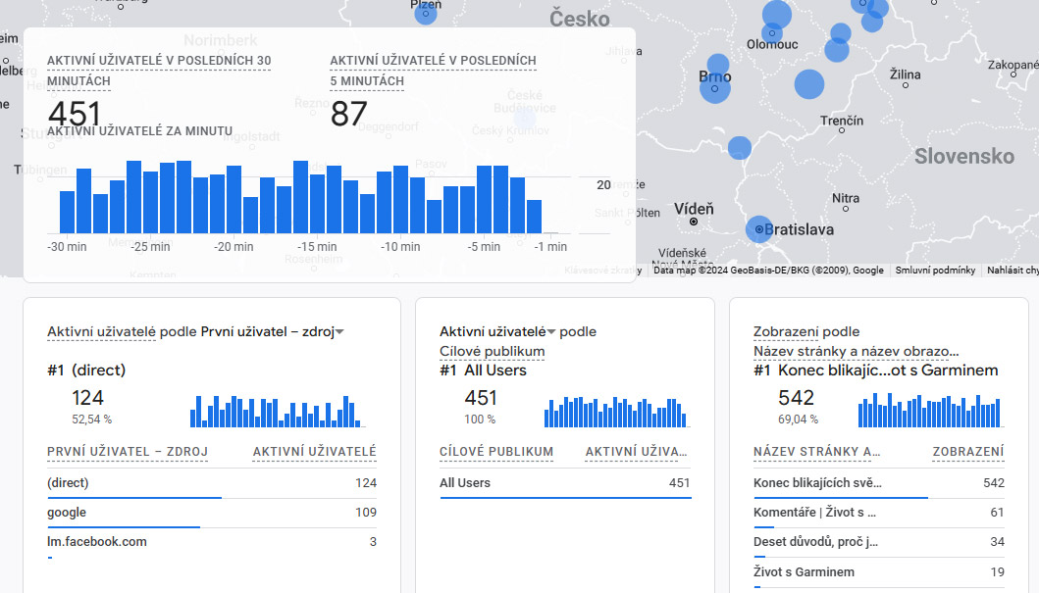Open Nahlásit chybu map link
The height and width of the screenshot is (593, 1039).
coord(1013,270)
